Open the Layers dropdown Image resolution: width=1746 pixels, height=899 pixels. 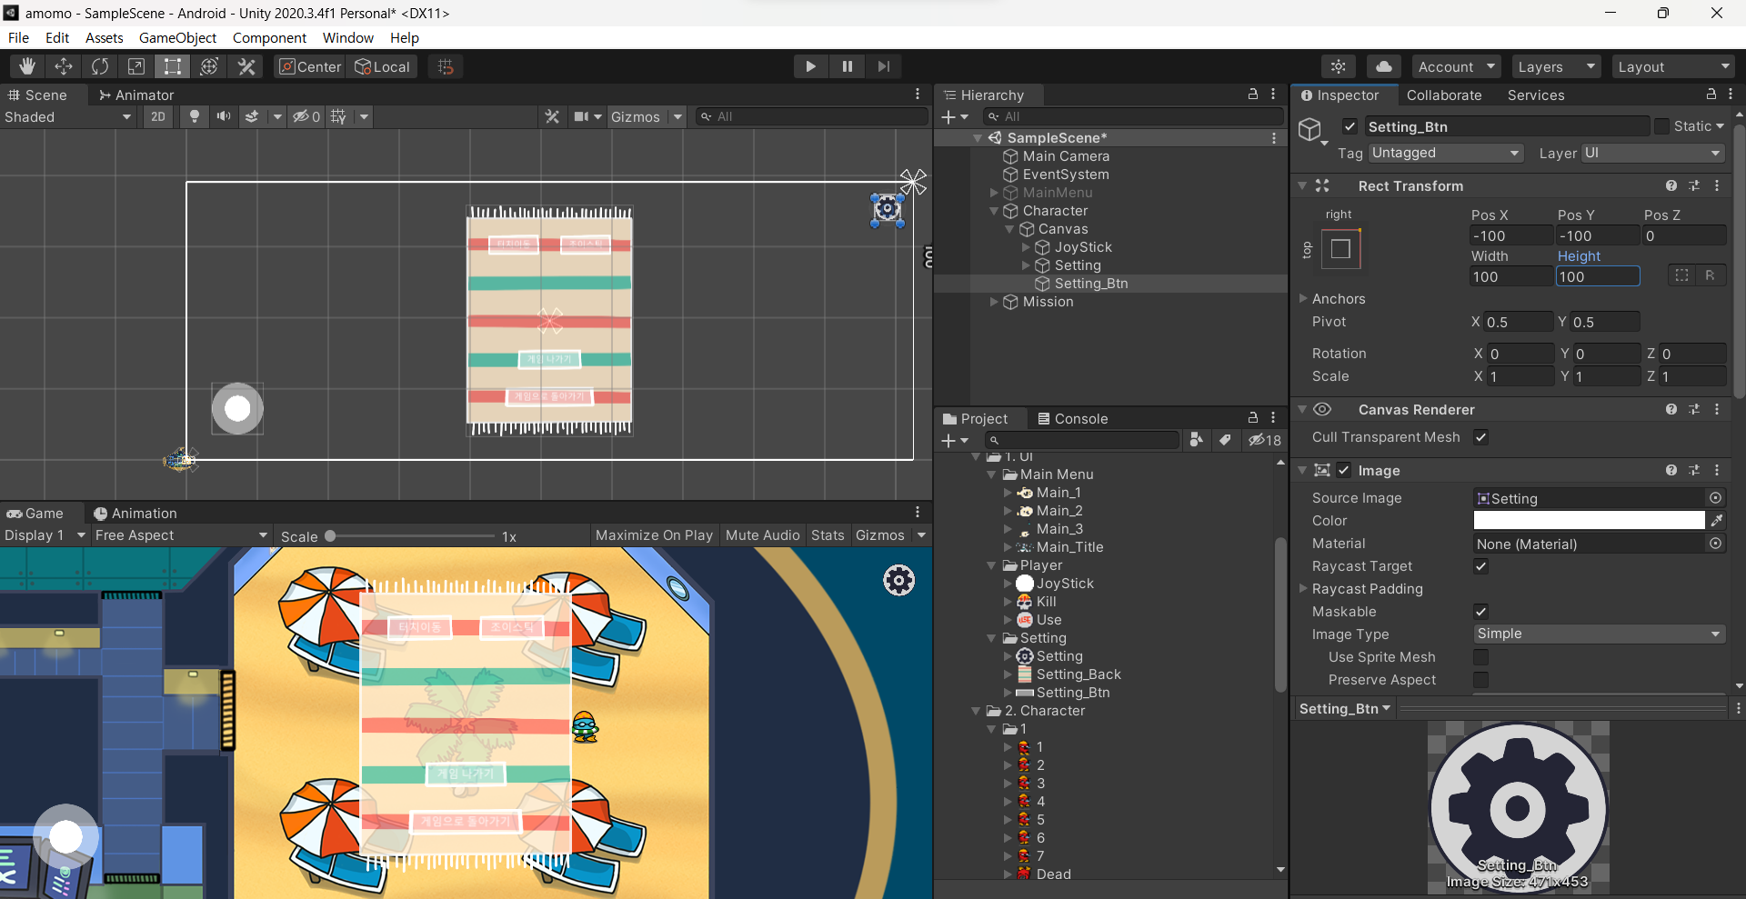(x=1556, y=66)
